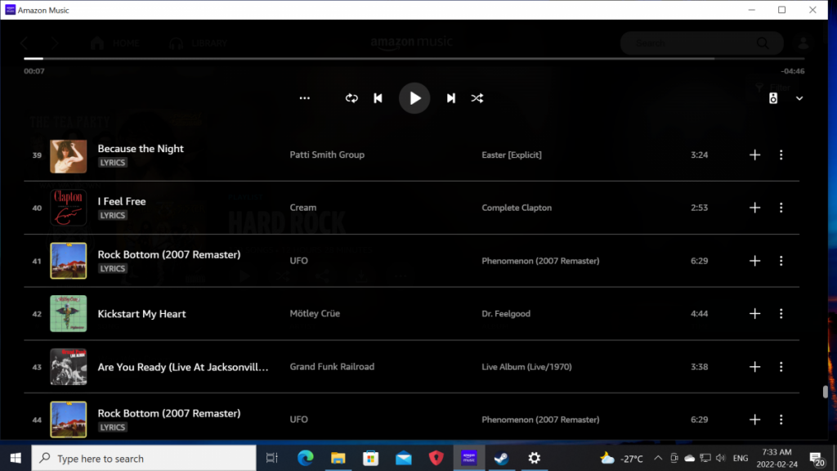Open the Windows Start menu
Image resolution: width=837 pixels, height=471 pixels.
pyautogui.click(x=16, y=458)
